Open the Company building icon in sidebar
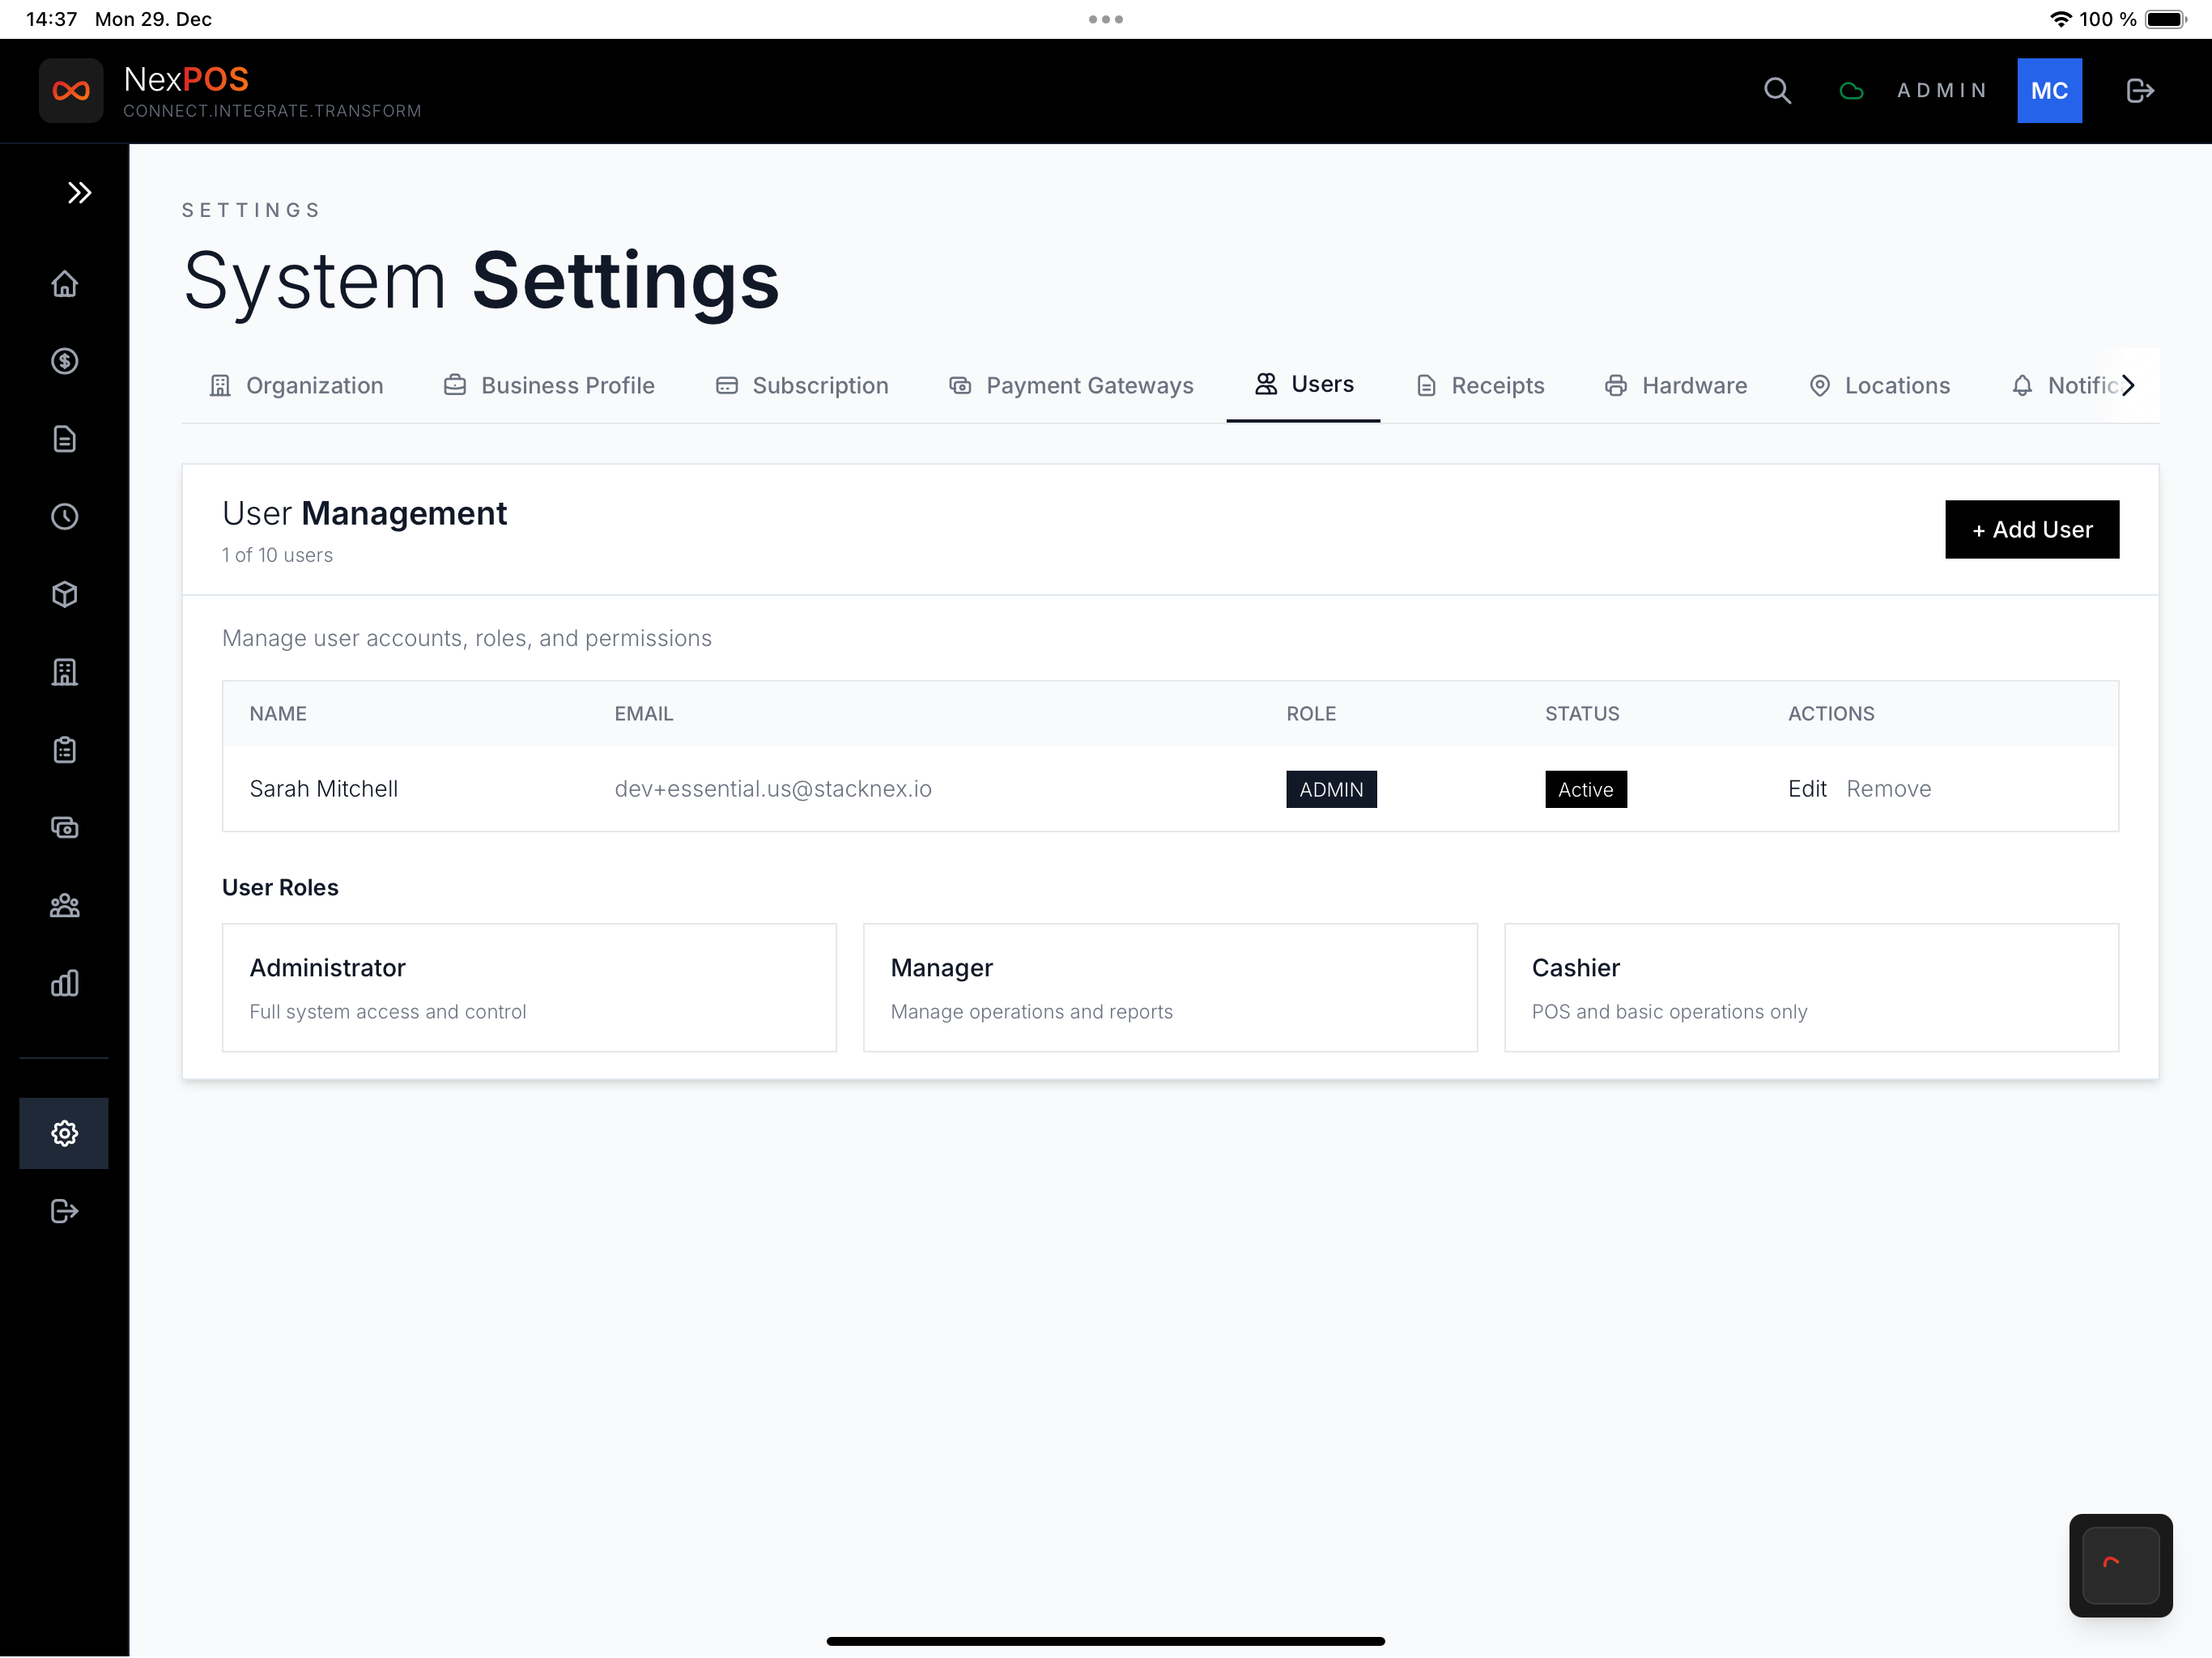Viewport: 2212px width, 1658px height. click(64, 671)
